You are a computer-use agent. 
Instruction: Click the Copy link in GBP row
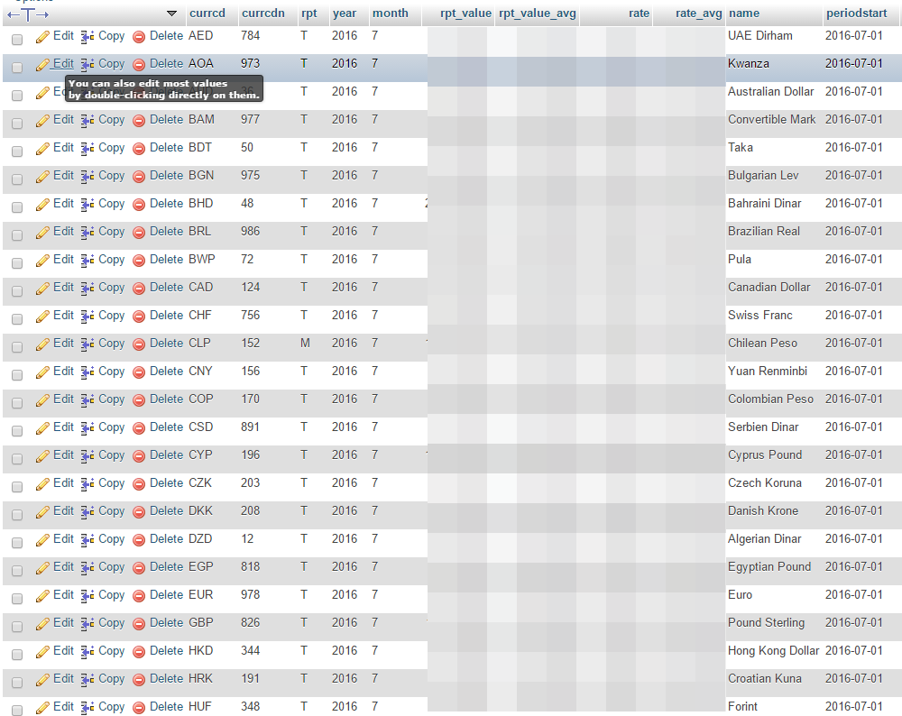pos(112,623)
